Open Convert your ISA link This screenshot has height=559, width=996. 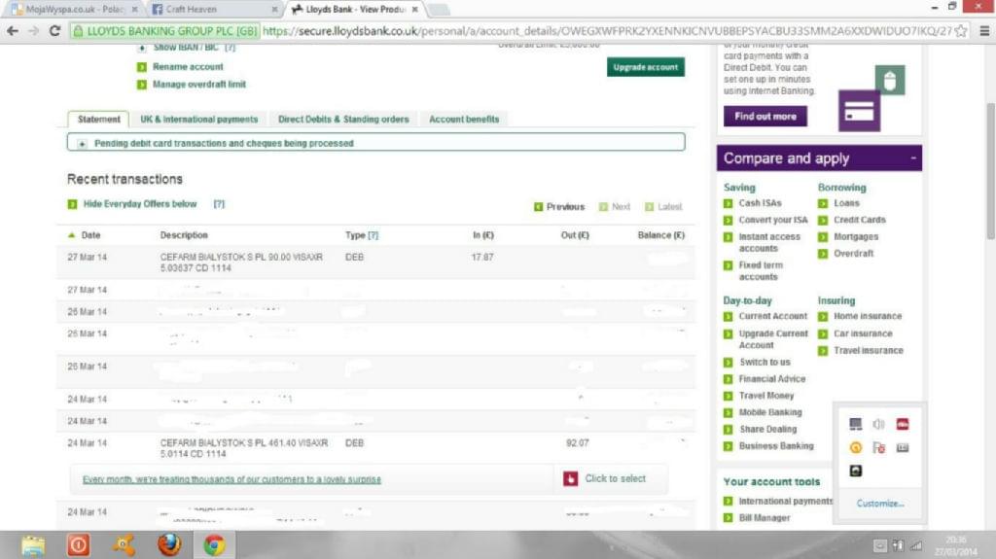tap(773, 220)
